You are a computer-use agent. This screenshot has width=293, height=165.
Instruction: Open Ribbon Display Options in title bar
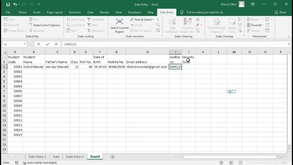(253, 4)
